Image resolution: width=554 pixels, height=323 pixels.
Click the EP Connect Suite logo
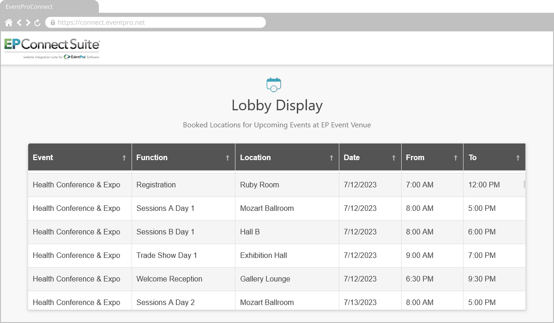tap(52, 48)
